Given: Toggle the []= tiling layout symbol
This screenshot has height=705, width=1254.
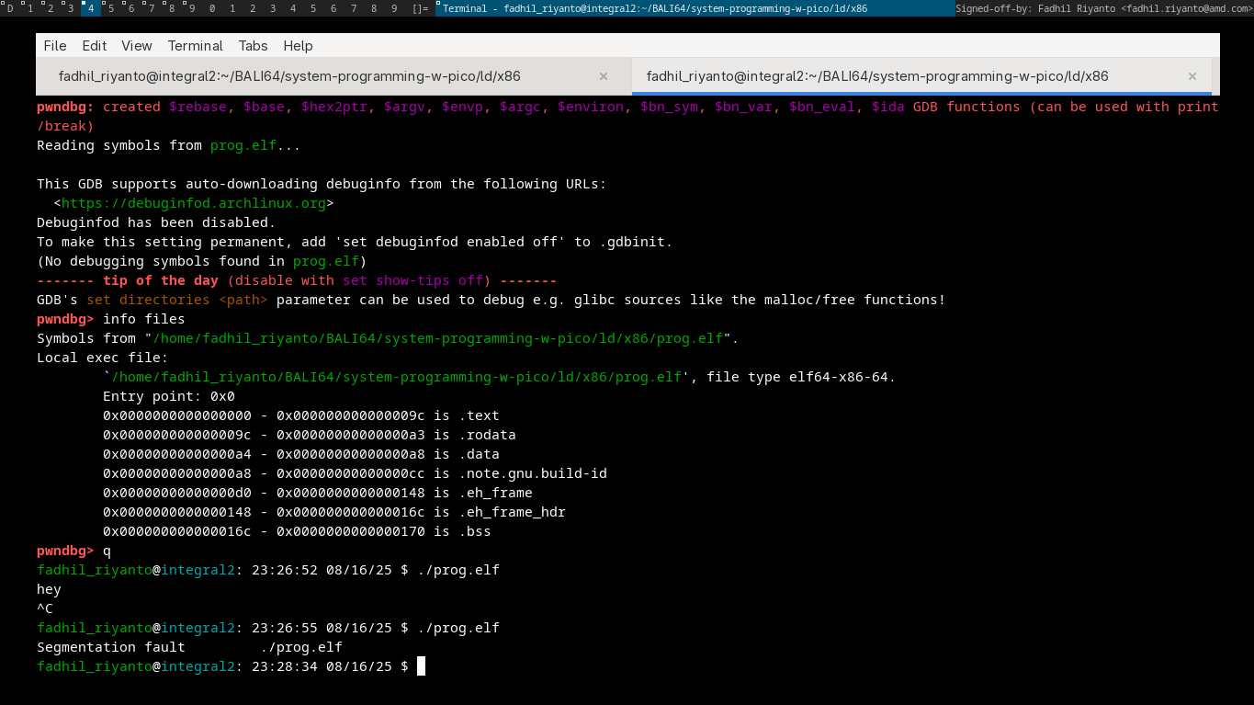Looking at the screenshot, I should point(420,8).
